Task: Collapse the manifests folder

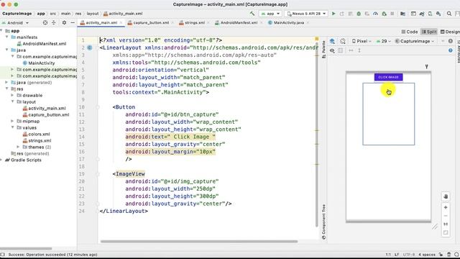Action: (x=6, y=37)
